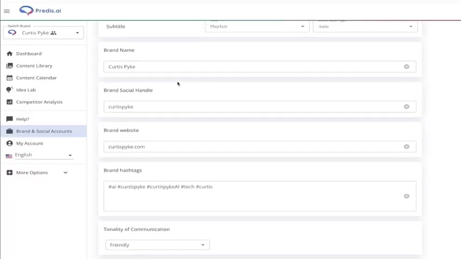Click the Idea Lab bulb icon
The width and height of the screenshot is (461, 259).
(9, 90)
